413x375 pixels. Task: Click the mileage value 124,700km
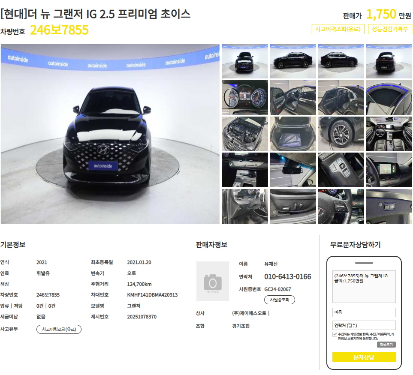139,284
